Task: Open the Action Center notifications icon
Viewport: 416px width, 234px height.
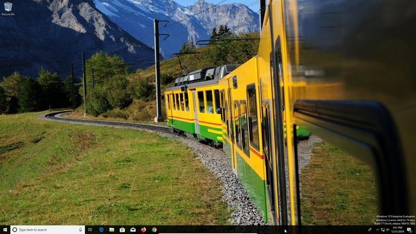Action: [x=409, y=229]
